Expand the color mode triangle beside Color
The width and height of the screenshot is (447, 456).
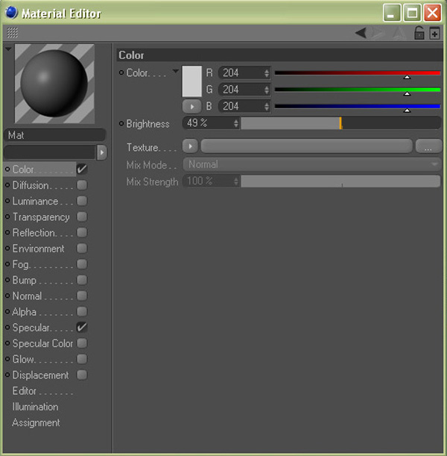click(176, 72)
